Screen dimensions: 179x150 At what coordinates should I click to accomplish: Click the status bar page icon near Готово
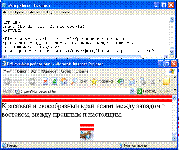pos(4,145)
